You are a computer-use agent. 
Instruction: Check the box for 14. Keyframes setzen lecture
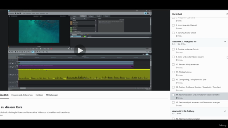(x=173, y=95)
